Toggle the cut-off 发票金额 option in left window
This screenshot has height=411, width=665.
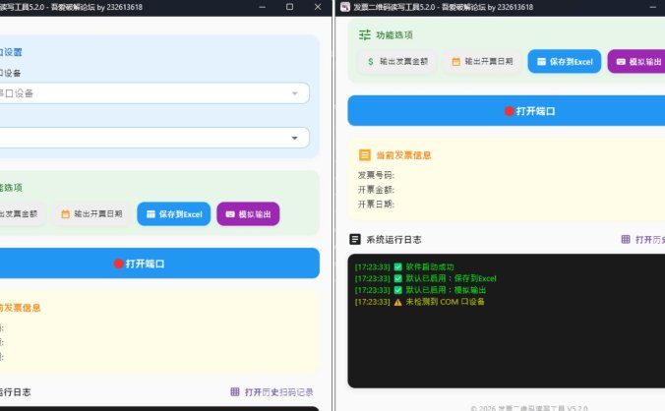tap(22, 214)
